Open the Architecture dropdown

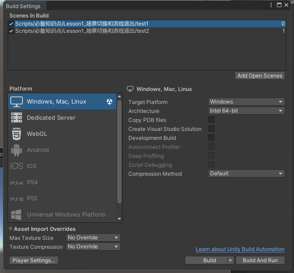246,111
